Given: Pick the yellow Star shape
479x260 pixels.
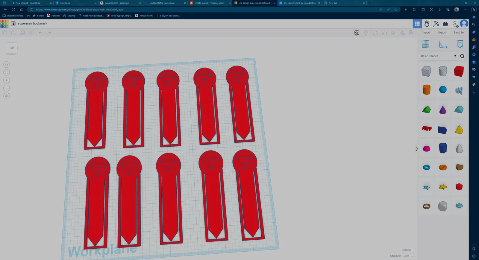Looking at the screenshot, I should (x=443, y=187).
